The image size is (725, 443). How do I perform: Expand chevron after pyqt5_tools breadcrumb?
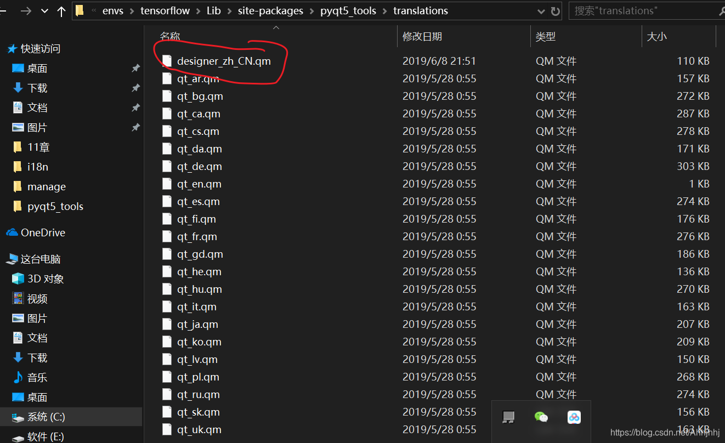coord(385,11)
